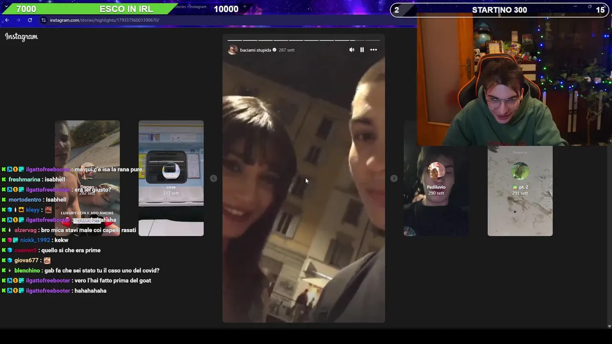Reload the Instagram page
The height and width of the screenshot is (344, 612).
[x=30, y=20]
